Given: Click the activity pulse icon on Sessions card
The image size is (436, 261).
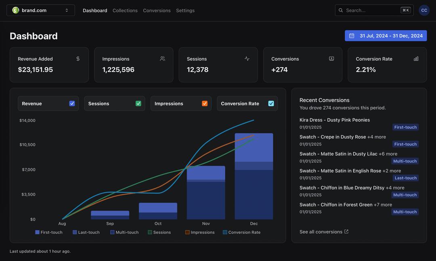Looking at the screenshot, I should coord(247,59).
